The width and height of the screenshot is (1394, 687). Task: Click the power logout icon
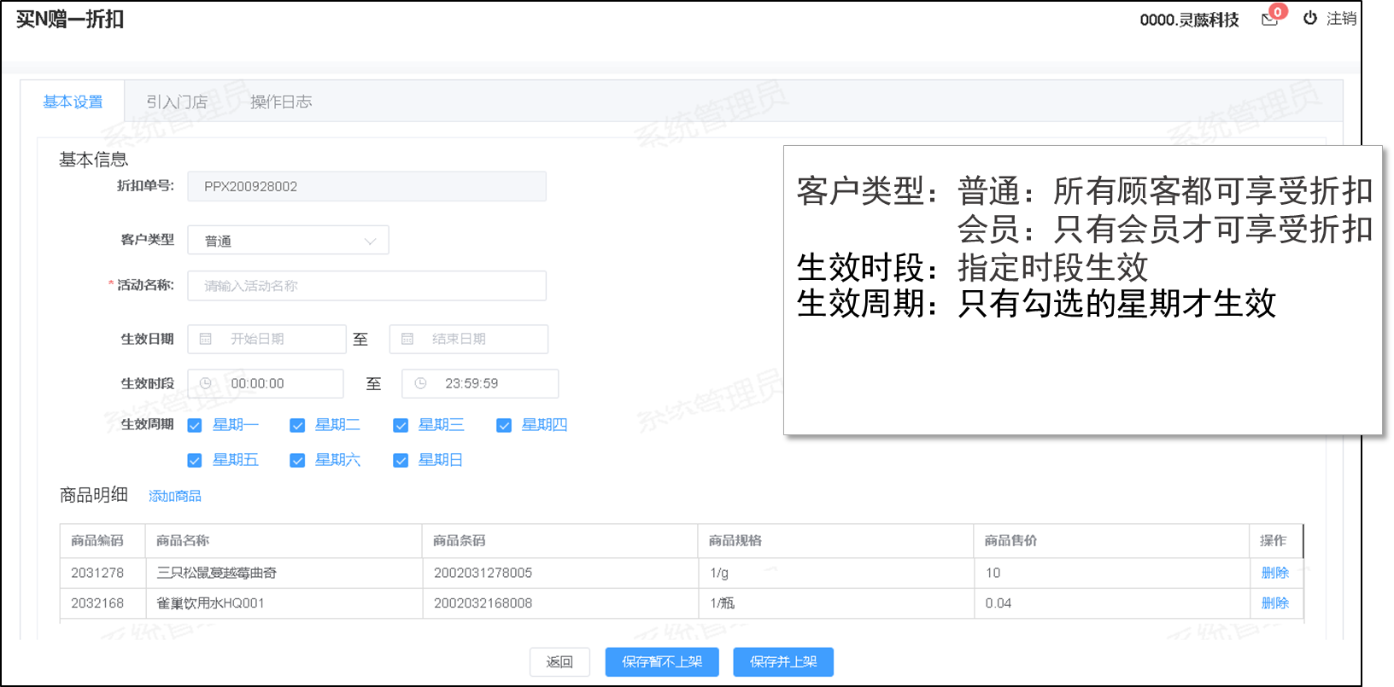[1310, 18]
